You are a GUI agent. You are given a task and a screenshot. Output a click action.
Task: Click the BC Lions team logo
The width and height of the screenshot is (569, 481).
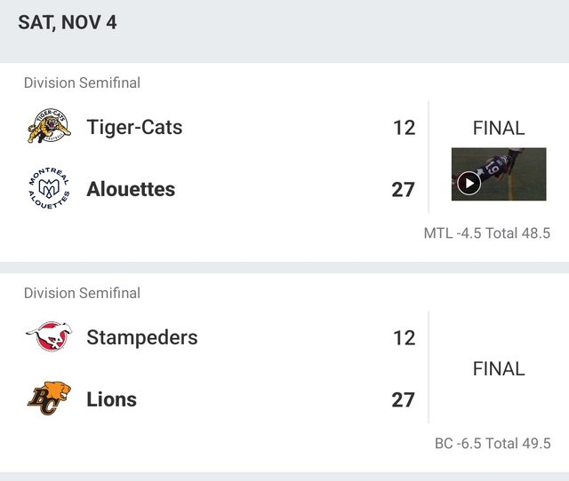[x=48, y=399]
